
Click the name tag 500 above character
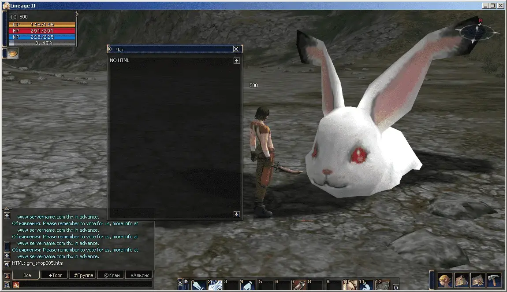(253, 85)
